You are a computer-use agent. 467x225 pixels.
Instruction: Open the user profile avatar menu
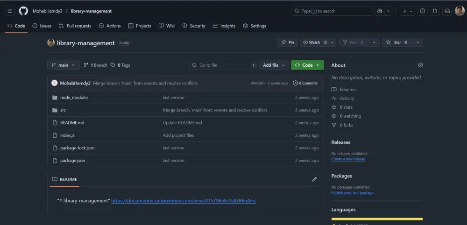coord(460,11)
